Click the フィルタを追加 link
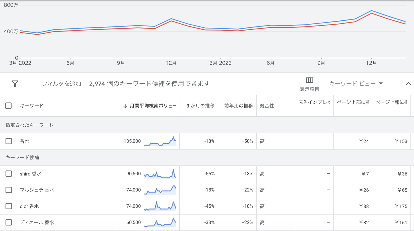The width and height of the screenshot is (414, 231). point(62,84)
